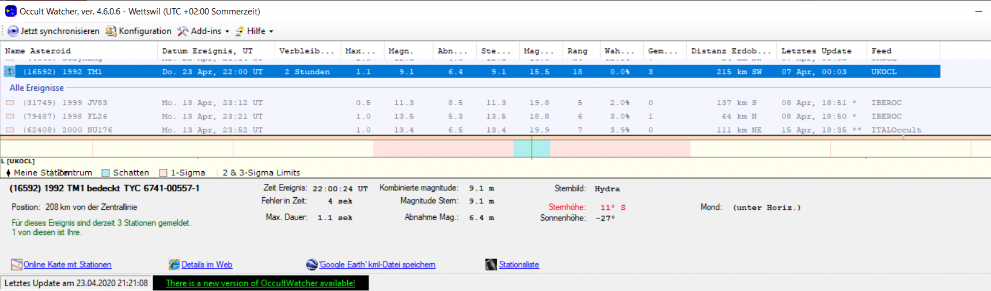
Task: Click the Google Earth globe icon
Action: [312, 264]
